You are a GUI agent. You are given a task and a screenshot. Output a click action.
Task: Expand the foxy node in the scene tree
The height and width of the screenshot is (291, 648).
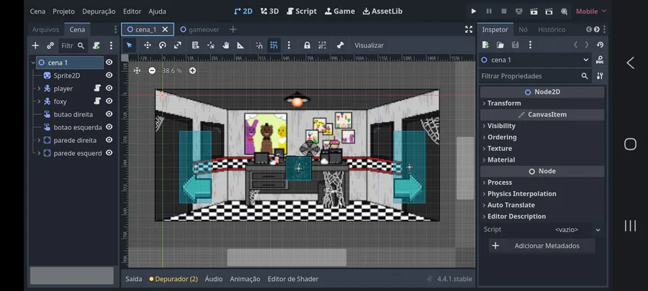[x=39, y=101]
